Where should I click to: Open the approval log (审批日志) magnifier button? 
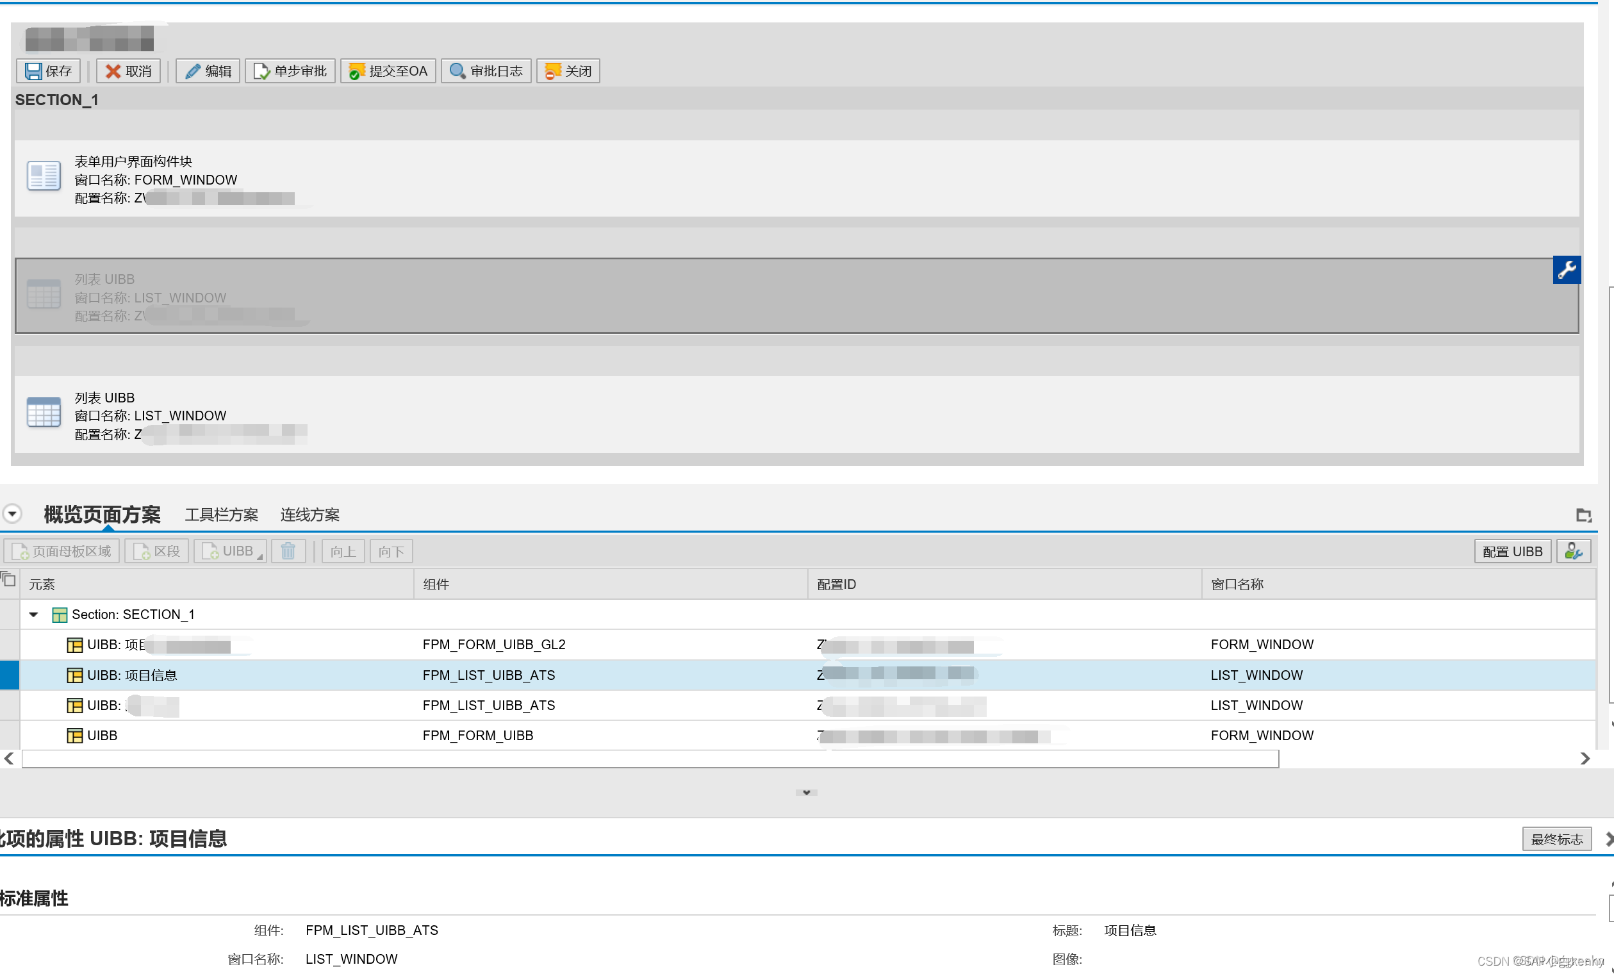486,70
